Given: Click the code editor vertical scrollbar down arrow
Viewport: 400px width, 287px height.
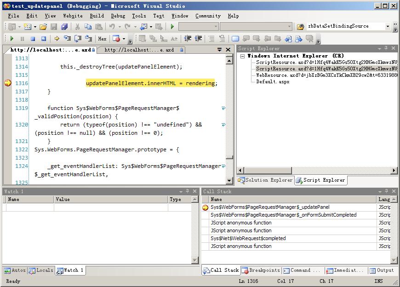Looking at the screenshot, I should (x=229, y=181).
